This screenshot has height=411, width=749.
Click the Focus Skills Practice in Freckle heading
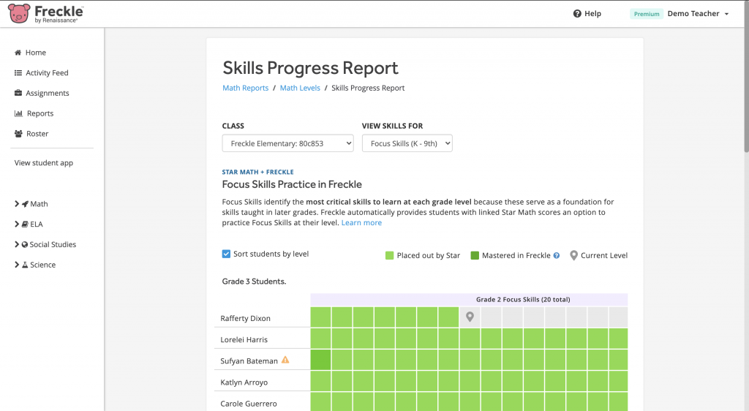[x=292, y=184]
